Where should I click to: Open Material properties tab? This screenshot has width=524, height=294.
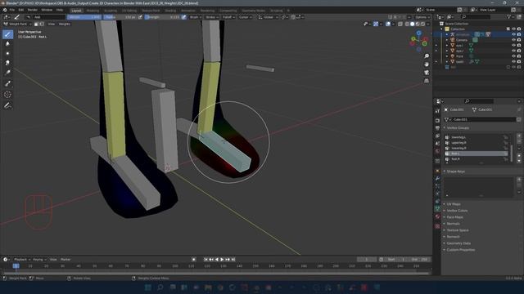(437, 216)
